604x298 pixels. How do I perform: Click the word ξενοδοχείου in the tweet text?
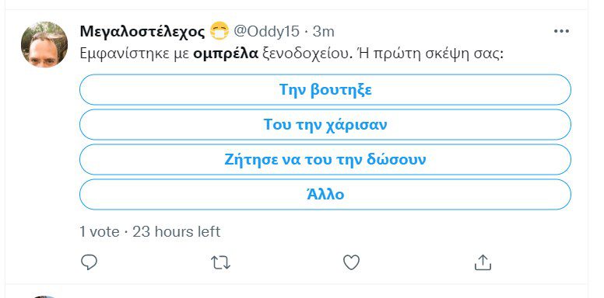(305, 54)
